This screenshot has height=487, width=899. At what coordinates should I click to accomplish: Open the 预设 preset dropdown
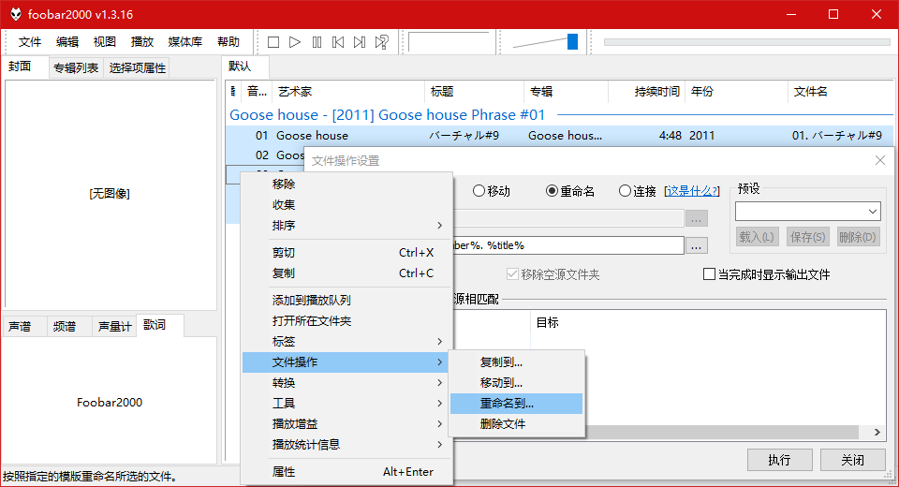coord(807,211)
